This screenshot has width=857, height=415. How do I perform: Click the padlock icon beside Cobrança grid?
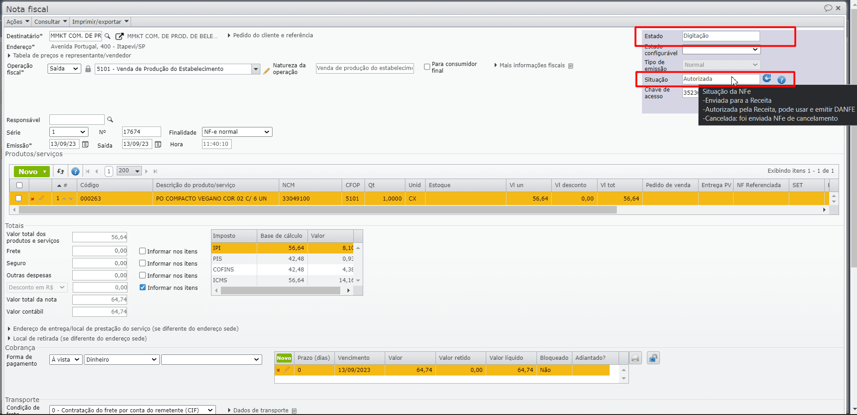653,358
